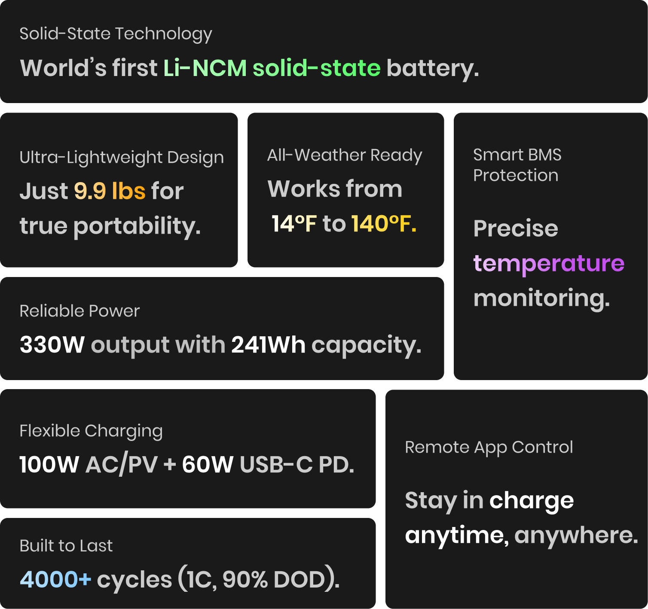The width and height of the screenshot is (648, 609).
Task: Click the "Built to Last" label
Action: point(66,546)
